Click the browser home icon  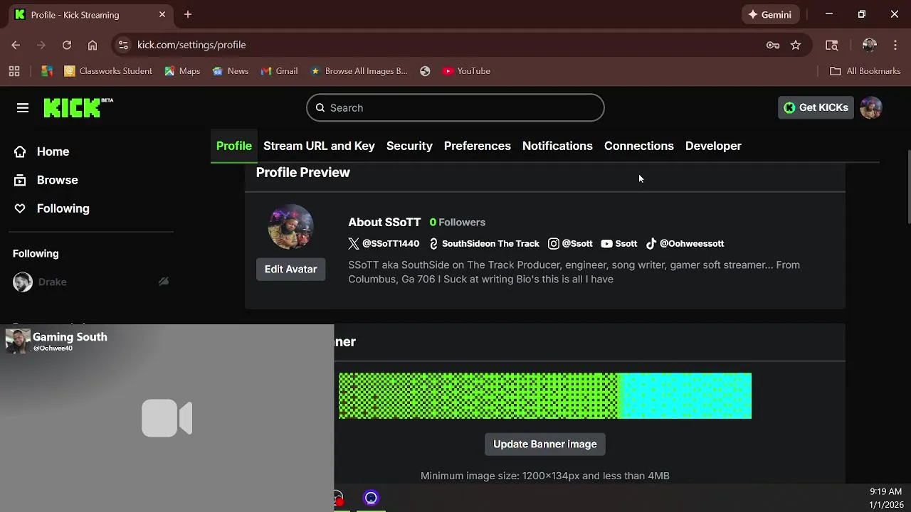[93, 45]
